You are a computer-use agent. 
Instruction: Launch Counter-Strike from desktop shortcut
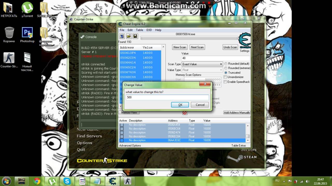[9, 60]
